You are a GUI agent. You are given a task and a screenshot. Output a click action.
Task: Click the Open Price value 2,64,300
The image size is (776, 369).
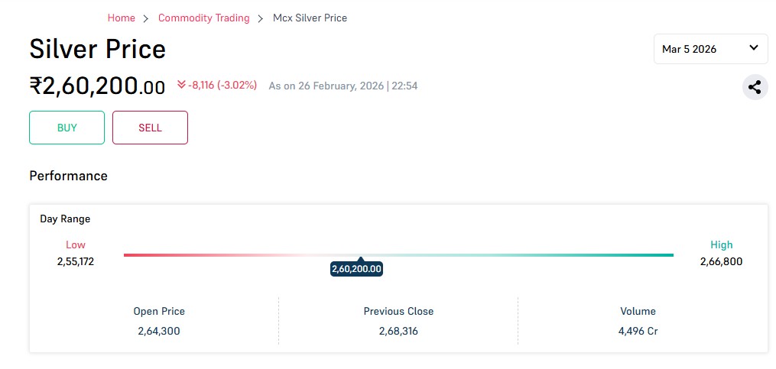(159, 331)
